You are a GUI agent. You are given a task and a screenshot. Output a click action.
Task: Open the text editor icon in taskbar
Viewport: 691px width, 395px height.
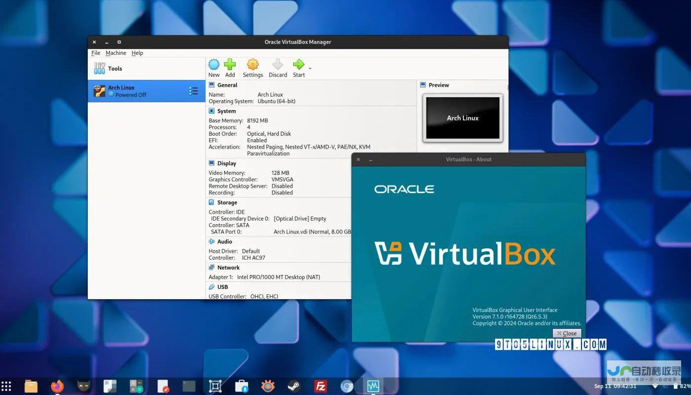(x=163, y=386)
